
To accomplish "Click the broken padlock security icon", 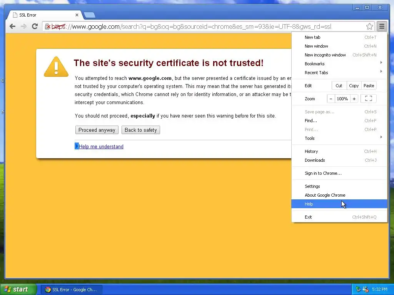I will (x=47, y=27).
